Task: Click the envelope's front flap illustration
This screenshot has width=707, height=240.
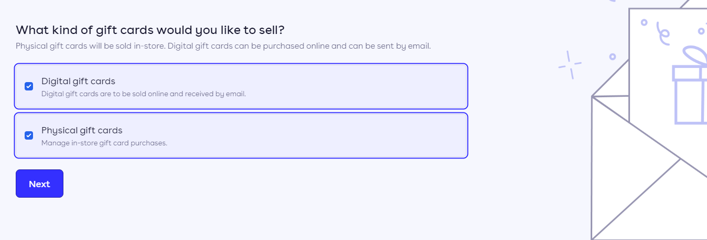Action: click(x=649, y=199)
